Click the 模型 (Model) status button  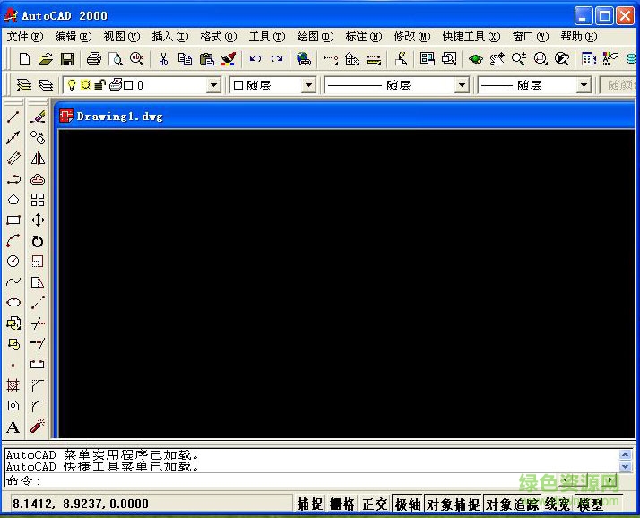(591, 505)
